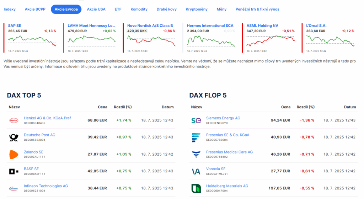Click Henkel price 68,86 EUR
364x199 pixels.
click(x=97, y=120)
